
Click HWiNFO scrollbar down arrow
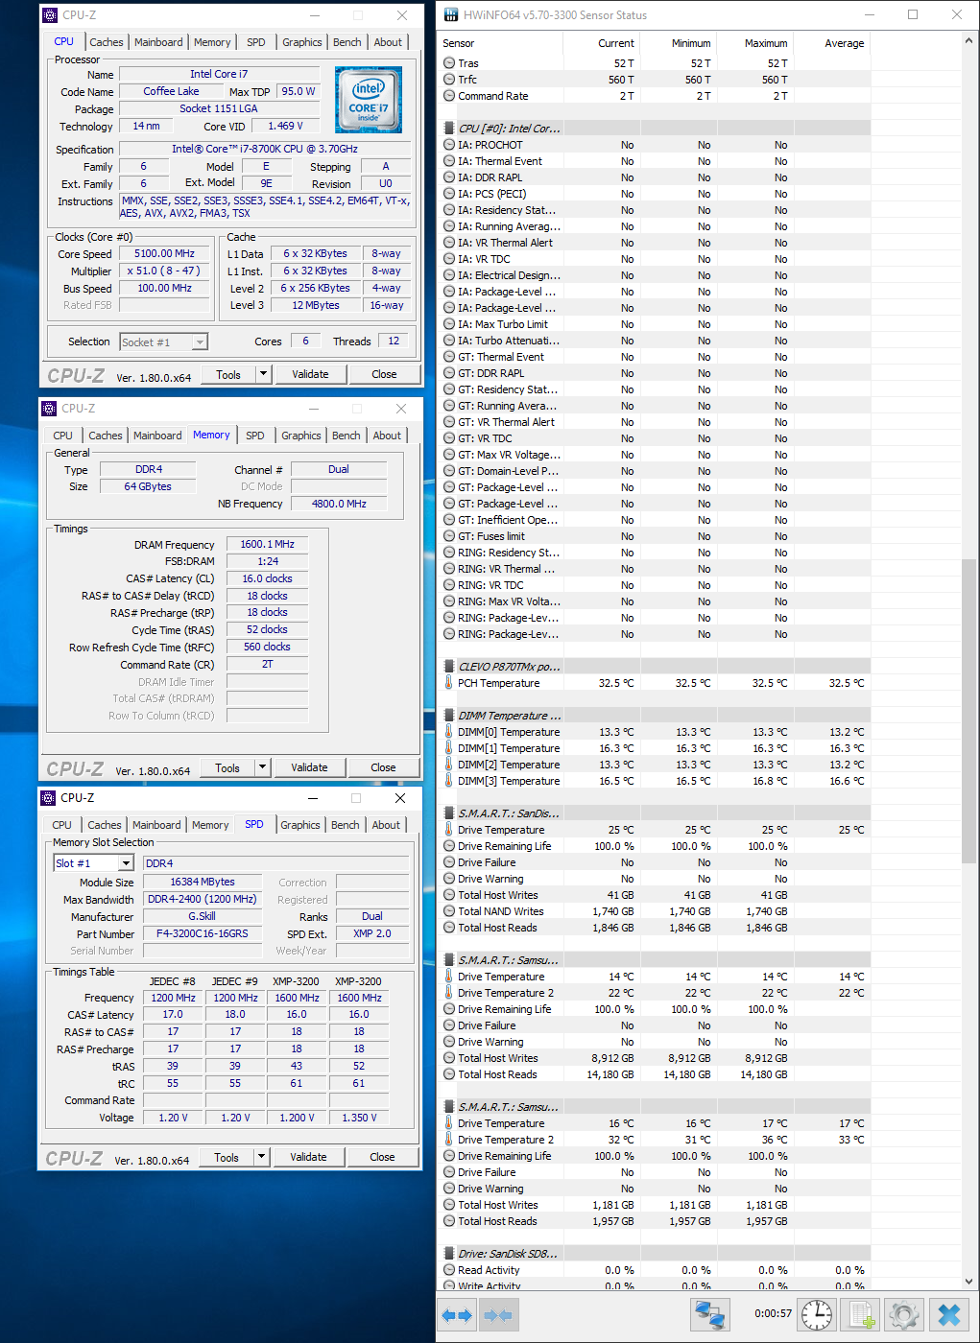click(x=968, y=1281)
